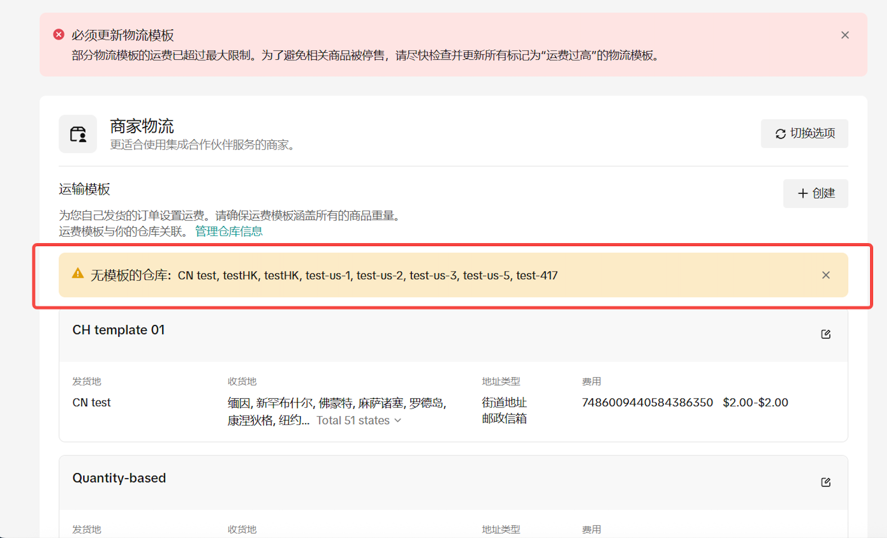The image size is (887, 538).
Task: Open the 管理仓库信息 link
Action: click(x=229, y=231)
